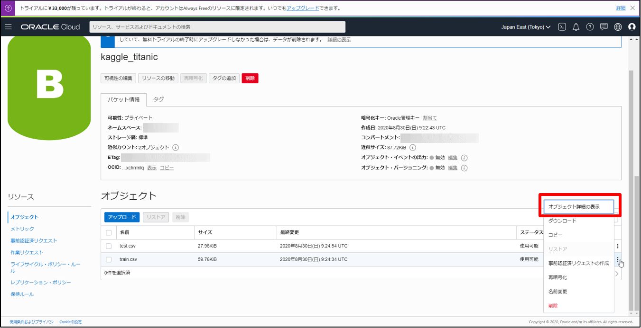Expand the Japan East (Tokyo) region dropdown
Image resolution: width=641 pixels, height=328 pixels.
coord(526,27)
